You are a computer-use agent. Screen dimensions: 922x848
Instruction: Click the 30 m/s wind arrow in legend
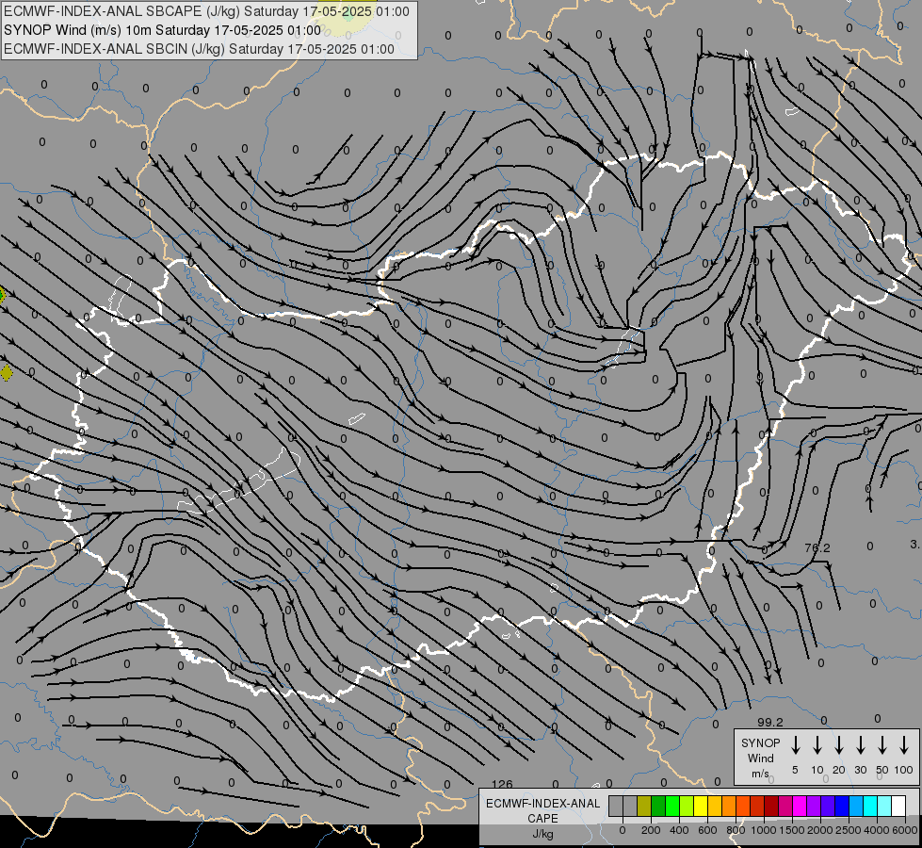tap(860, 745)
